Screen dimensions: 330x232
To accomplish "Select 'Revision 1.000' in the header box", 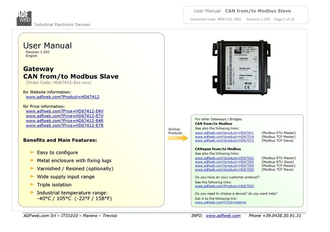I will coord(258,19).
